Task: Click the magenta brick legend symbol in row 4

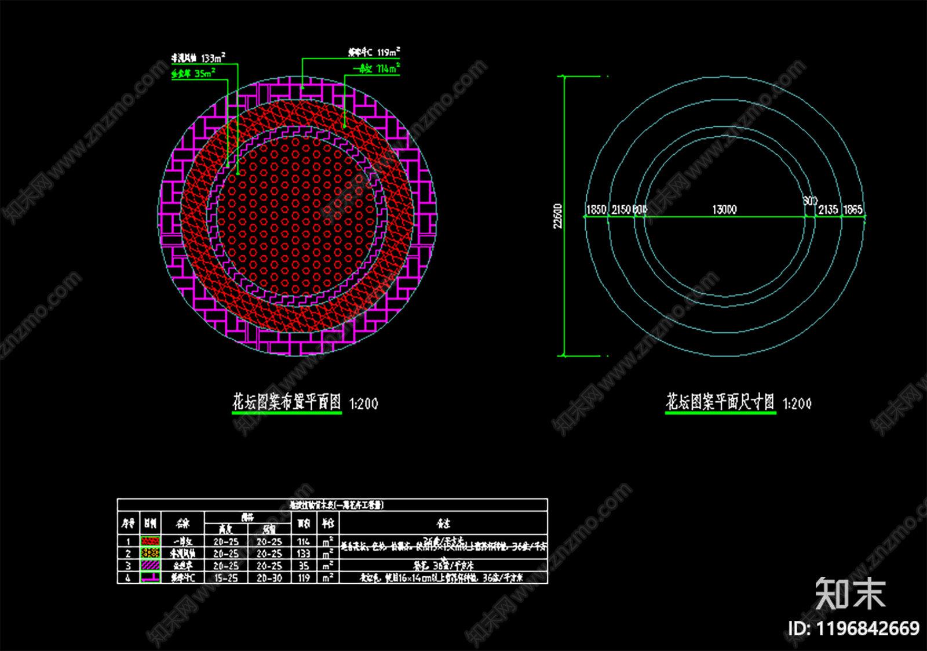Action: (x=151, y=577)
